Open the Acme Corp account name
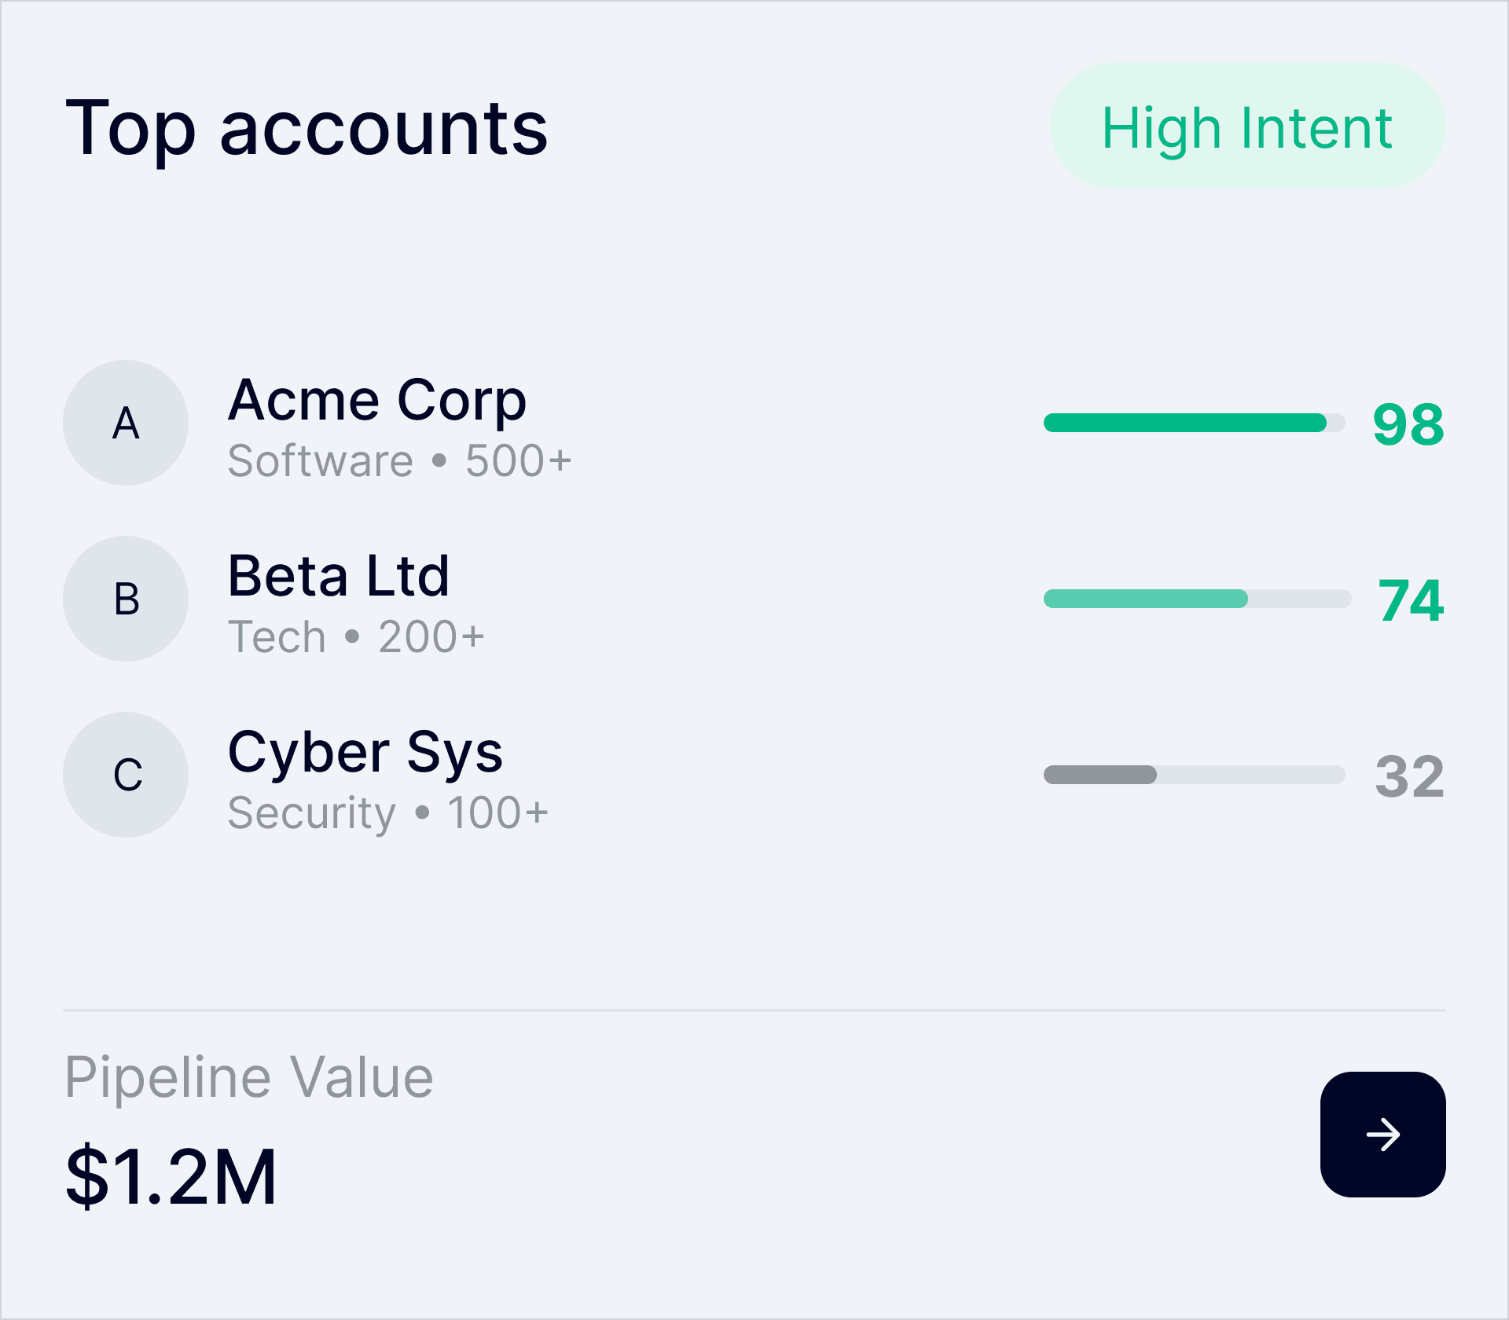1509x1320 pixels. (x=377, y=401)
